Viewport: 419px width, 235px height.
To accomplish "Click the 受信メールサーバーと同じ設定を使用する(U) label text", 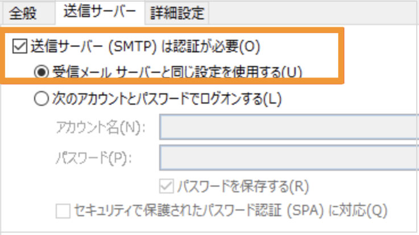I will tap(177, 72).
